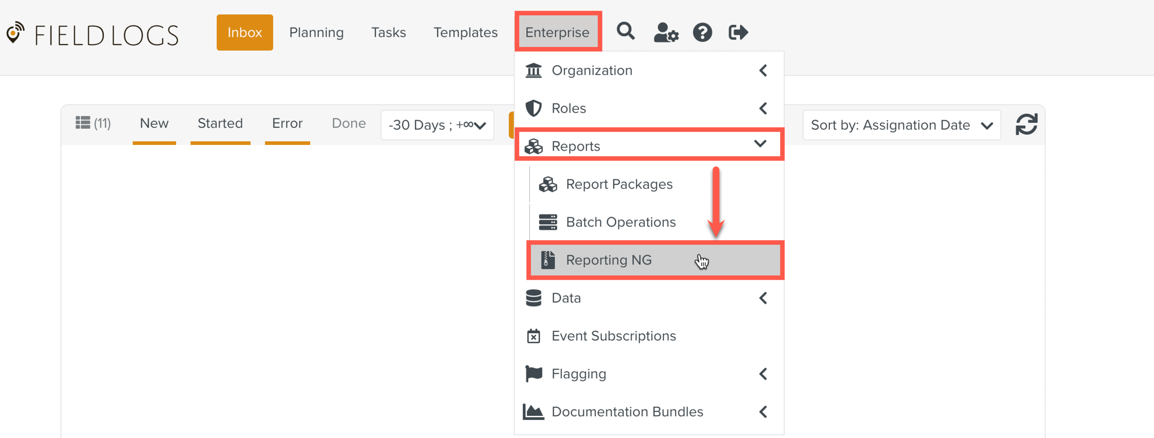Click the Inbox button
Viewport: 1154px width, 438px height.
[x=245, y=32]
